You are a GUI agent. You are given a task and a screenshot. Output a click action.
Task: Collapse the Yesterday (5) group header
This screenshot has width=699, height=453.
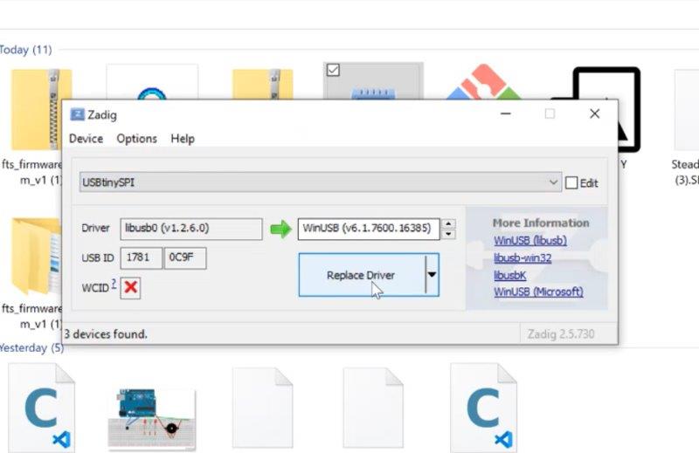click(31, 348)
